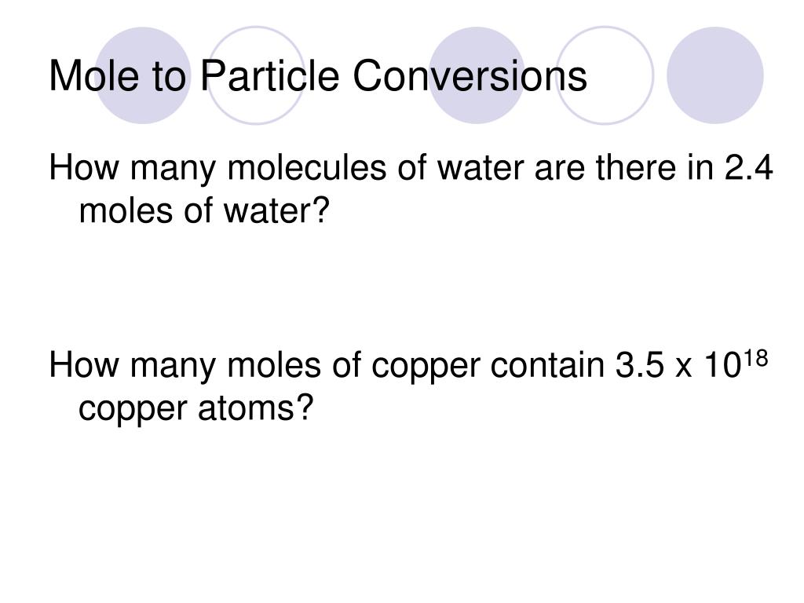The width and height of the screenshot is (804, 603).
Task: Click the text moles of water?
Action: point(203,210)
